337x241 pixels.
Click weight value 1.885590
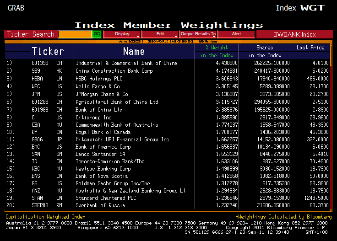(x=227, y=118)
